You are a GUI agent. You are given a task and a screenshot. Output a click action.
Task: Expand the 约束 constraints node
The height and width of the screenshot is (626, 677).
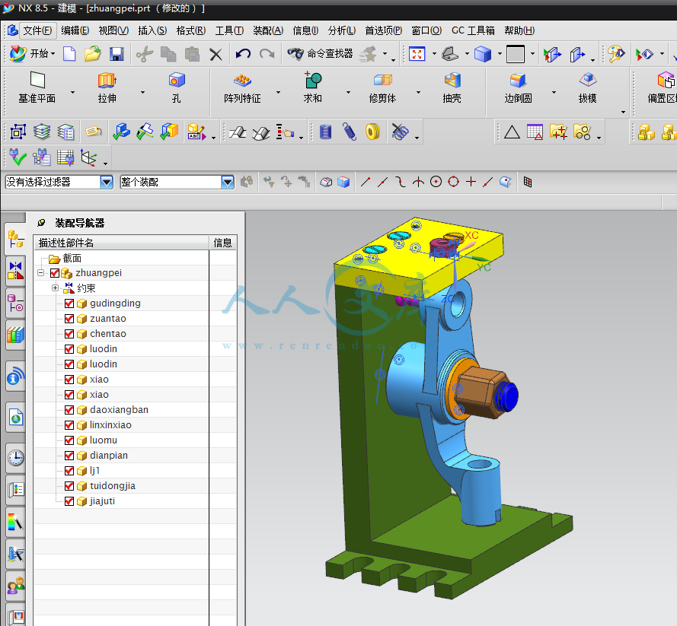tap(56, 288)
